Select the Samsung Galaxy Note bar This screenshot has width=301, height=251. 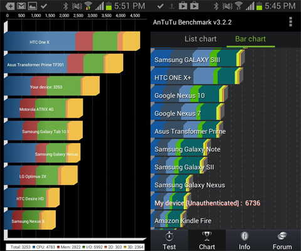click(x=181, y=147)
